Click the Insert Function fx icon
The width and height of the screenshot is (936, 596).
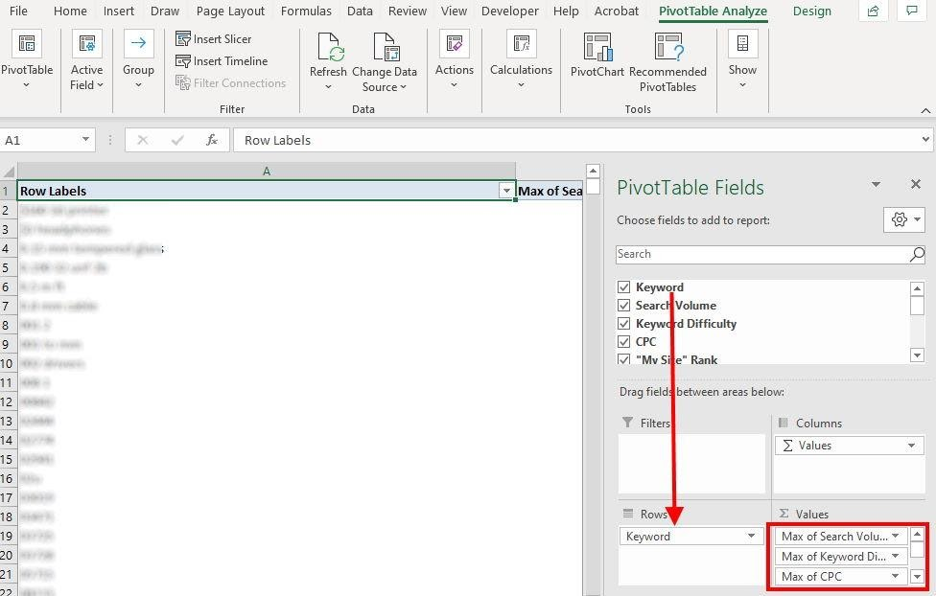212,140
